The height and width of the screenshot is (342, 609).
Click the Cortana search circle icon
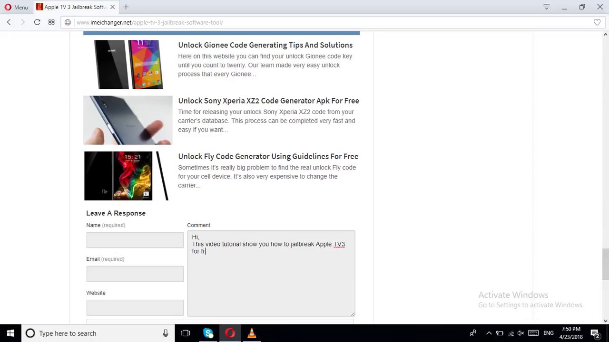coord(30,333)
